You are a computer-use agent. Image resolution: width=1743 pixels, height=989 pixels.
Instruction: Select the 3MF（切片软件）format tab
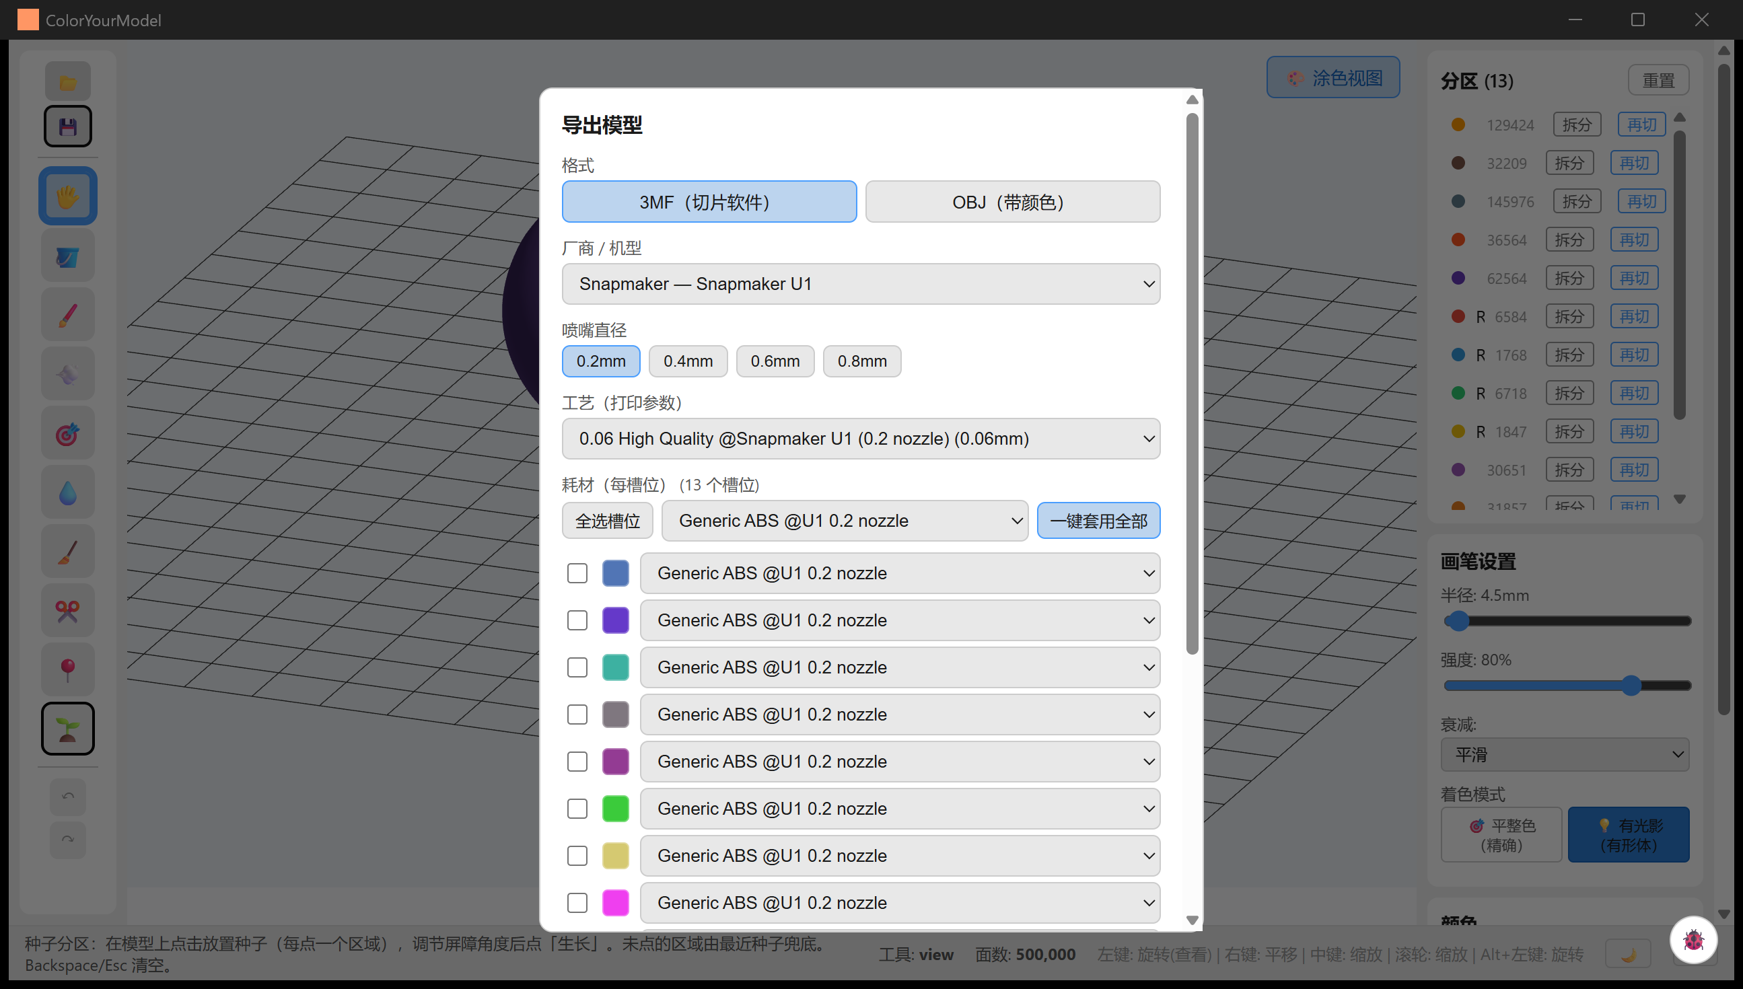pos(709,202)
